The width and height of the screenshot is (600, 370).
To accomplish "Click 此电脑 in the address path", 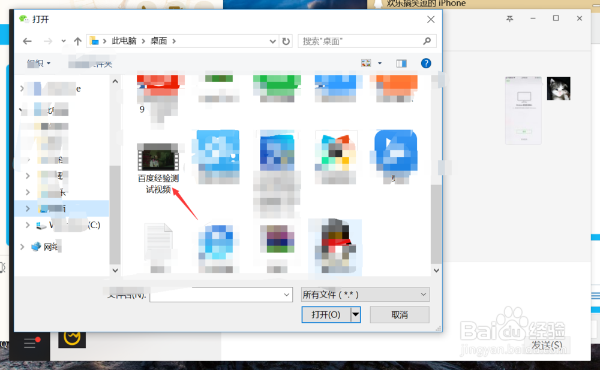I will click(x=124, y=41).
